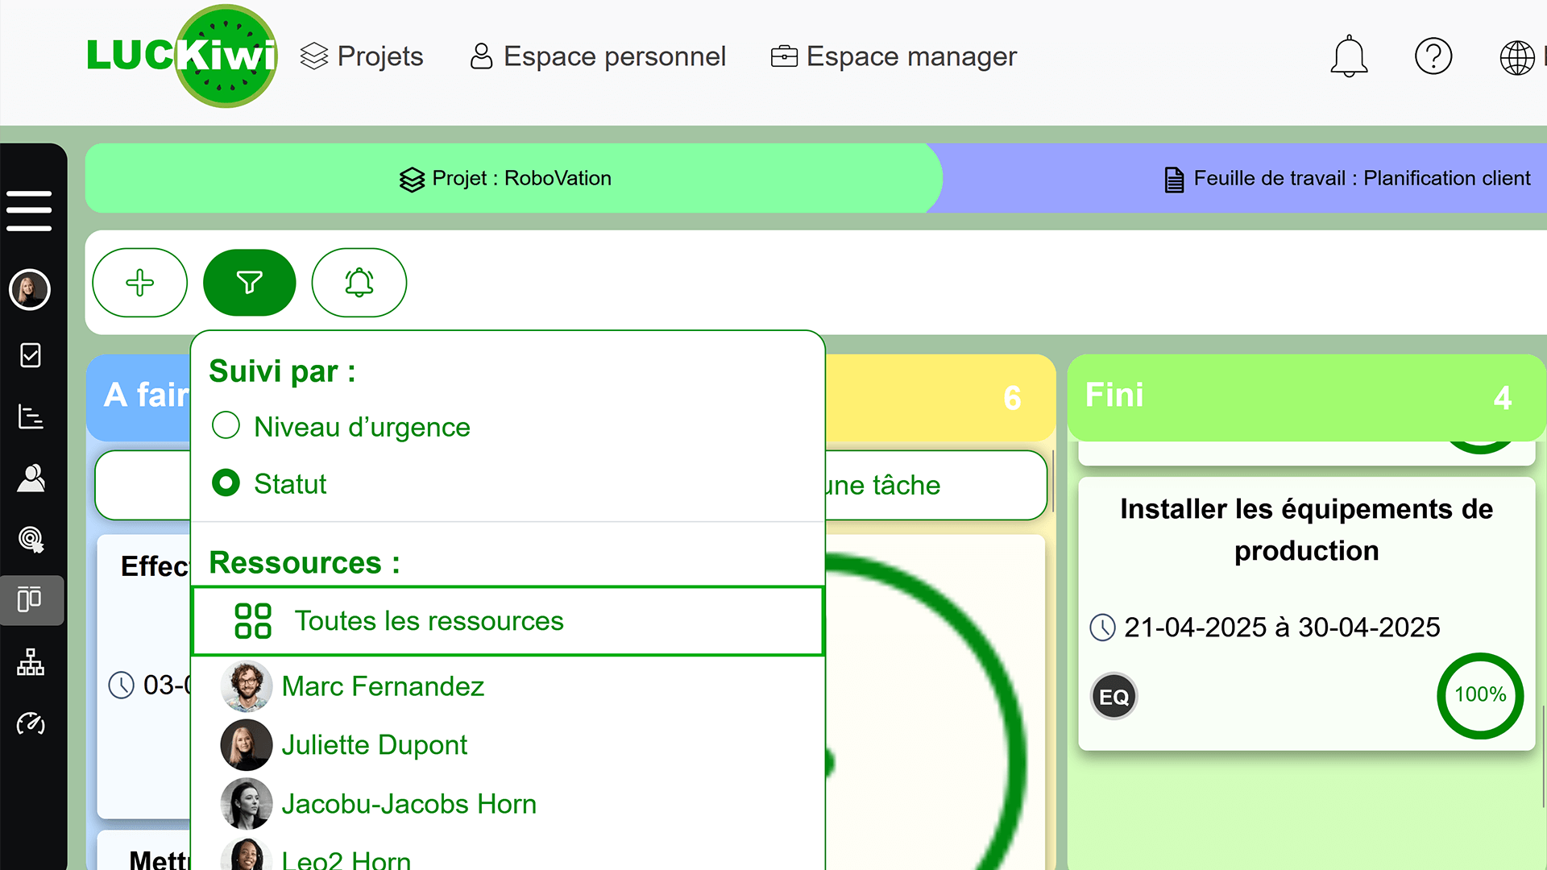Click the Projets menu item

(362, 56)
